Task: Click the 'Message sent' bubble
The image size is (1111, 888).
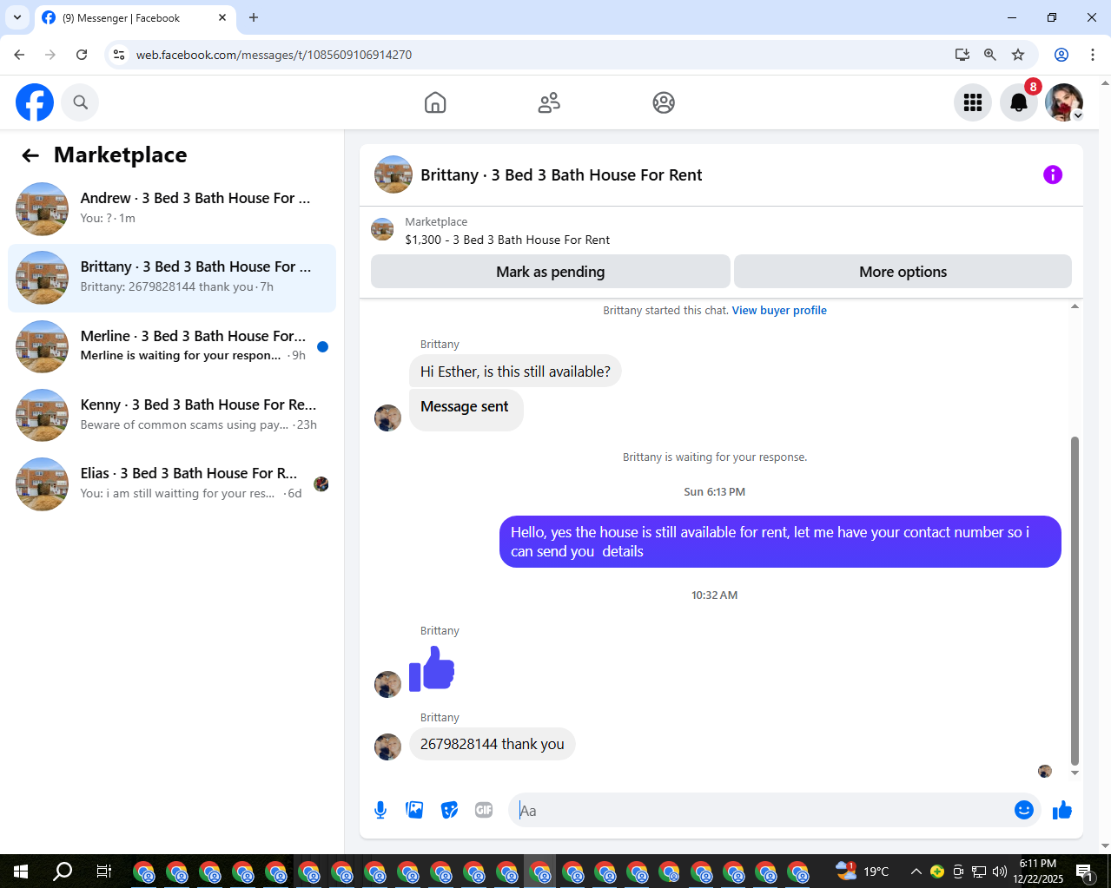Action: point(466,408)
